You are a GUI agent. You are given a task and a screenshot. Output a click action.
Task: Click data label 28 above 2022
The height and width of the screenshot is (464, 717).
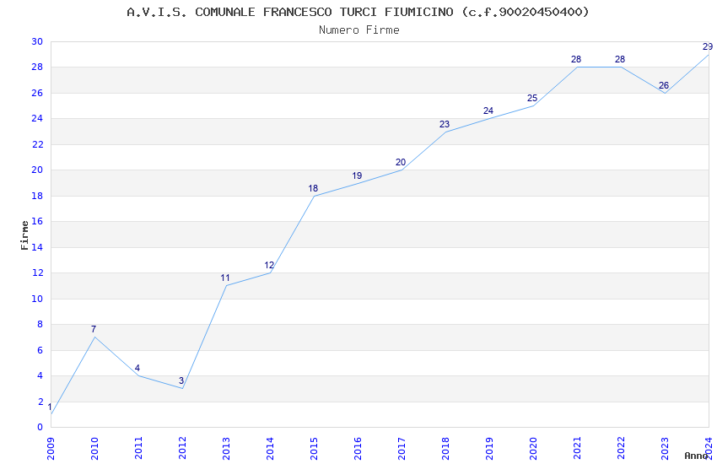tap(620, 59)
